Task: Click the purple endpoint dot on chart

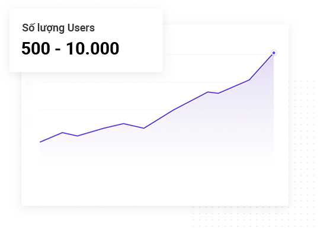Action: tap(274, 53)
